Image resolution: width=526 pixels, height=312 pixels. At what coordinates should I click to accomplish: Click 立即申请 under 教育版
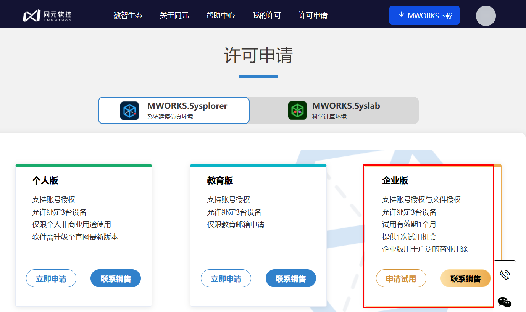(x=226, y=278)
